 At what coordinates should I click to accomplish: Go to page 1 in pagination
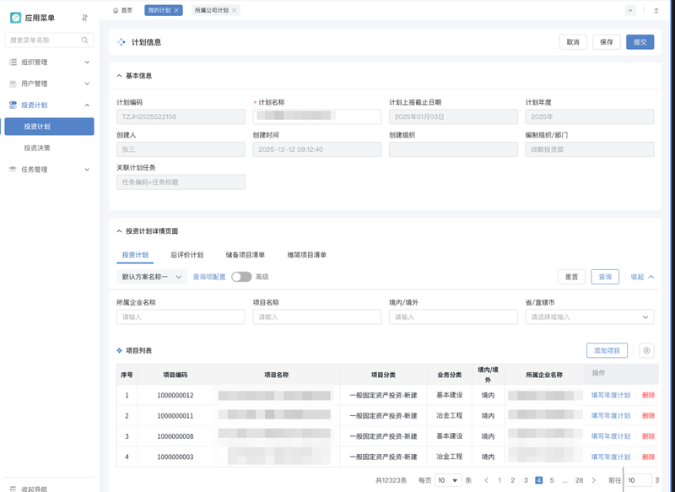(x=499, y=480)
